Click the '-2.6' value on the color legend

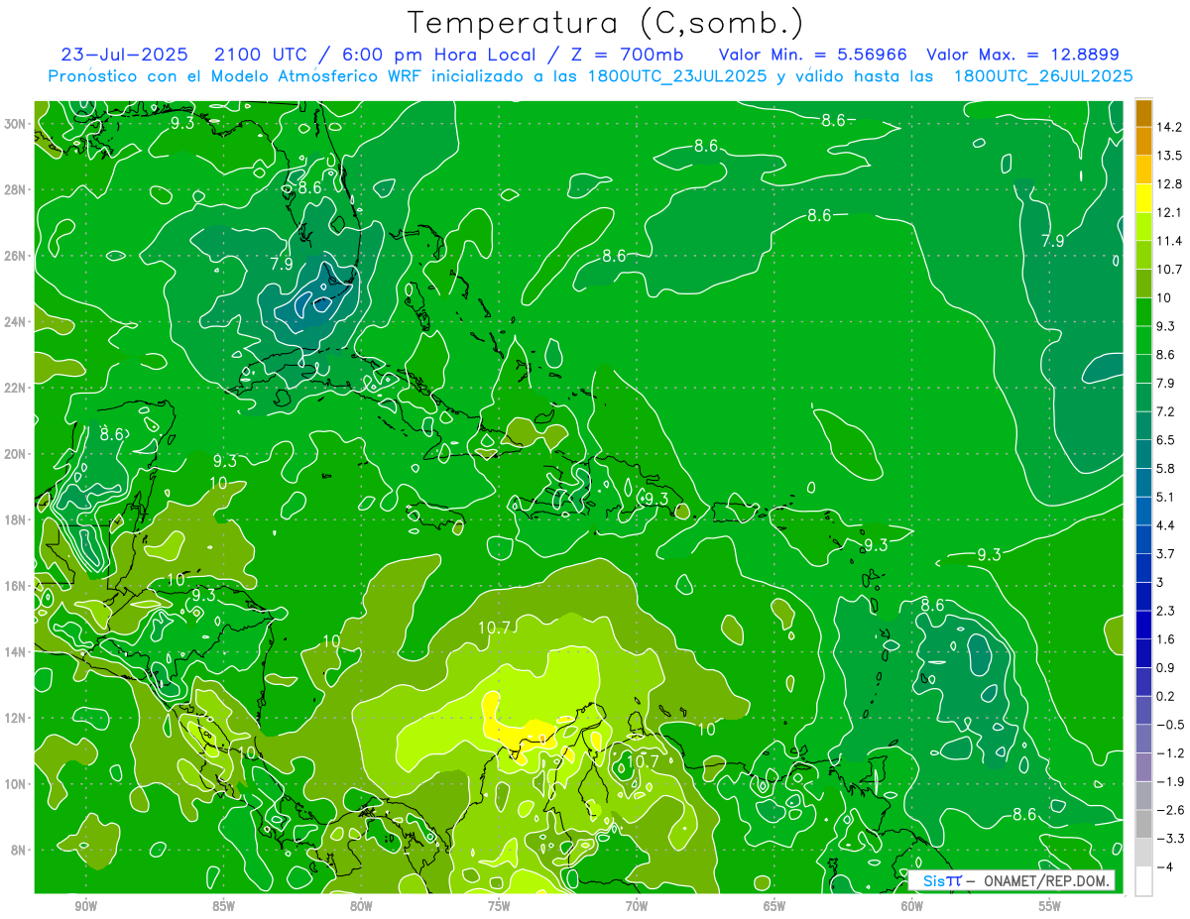1169,810
